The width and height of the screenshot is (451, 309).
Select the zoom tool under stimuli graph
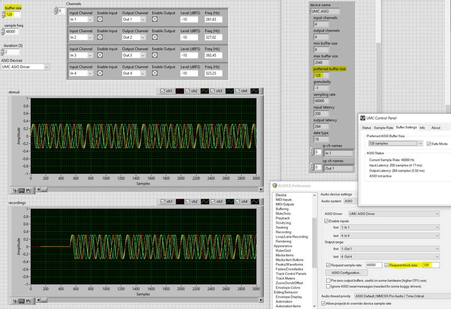tap(22, 190)
